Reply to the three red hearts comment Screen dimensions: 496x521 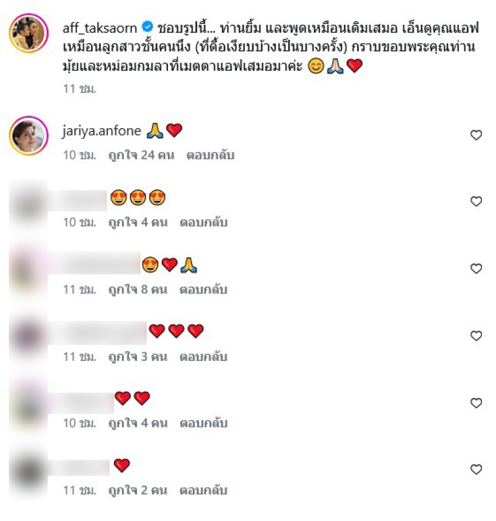[203, 357]
